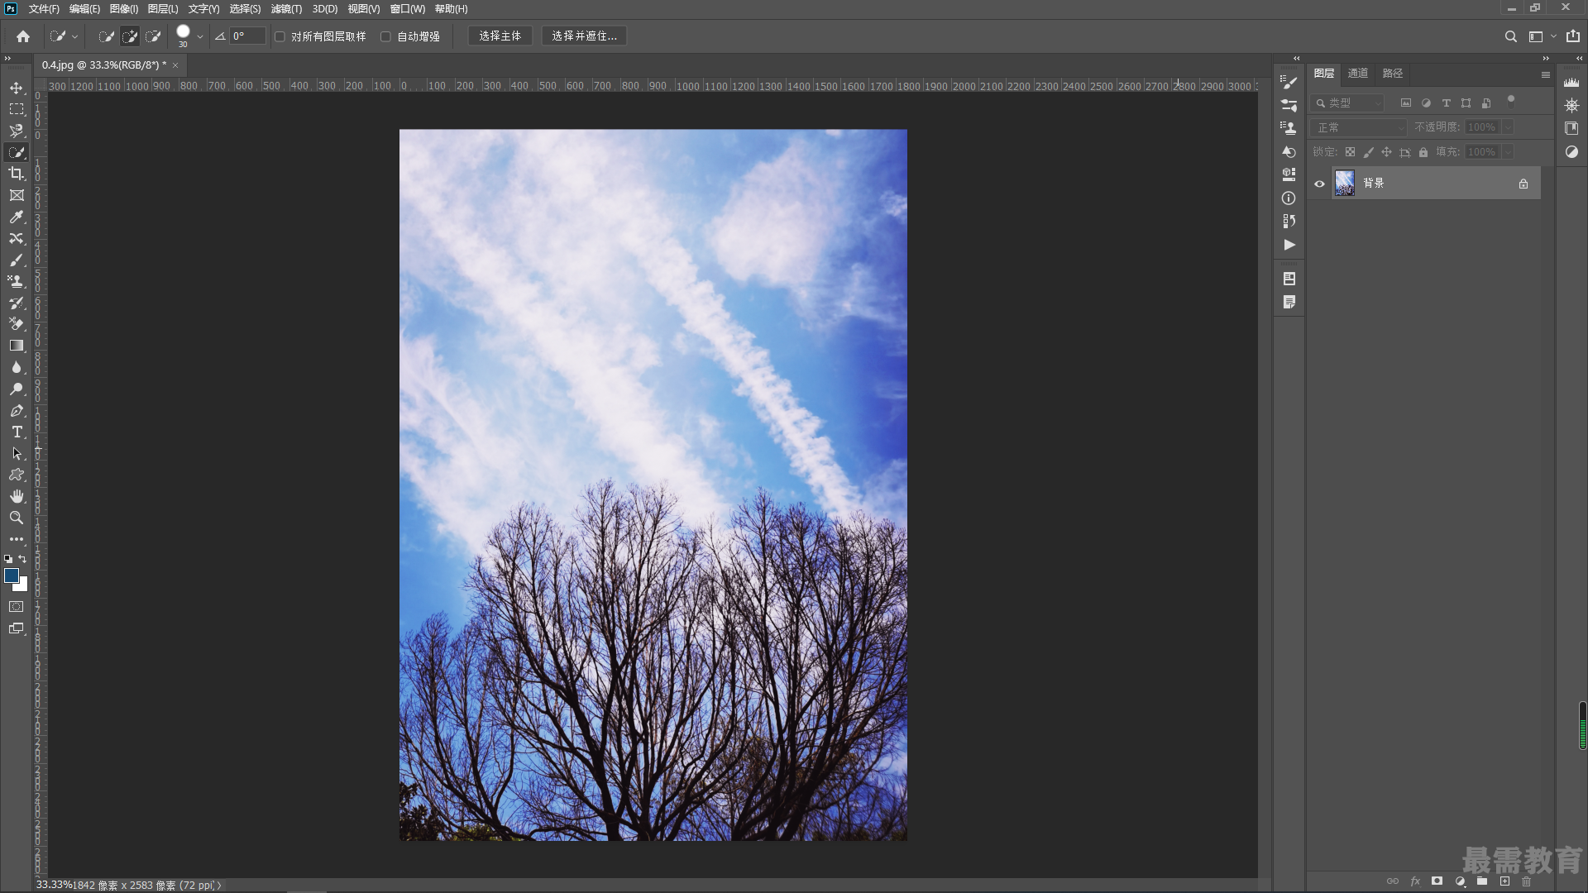
Task: Open the 选择(S) menu
Action: click(x=245, y=9)
